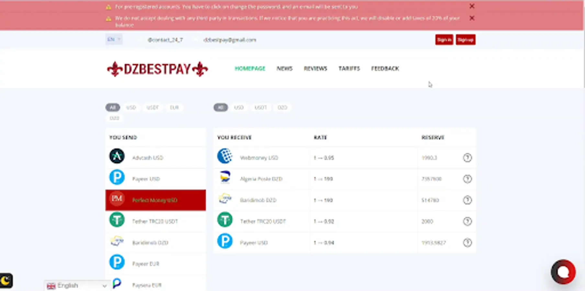Click the Algeria Poste DZD icon
The image size is (585, 291).
point(225,177)
